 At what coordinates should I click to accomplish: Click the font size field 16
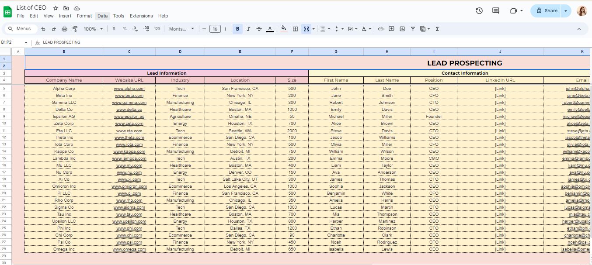(215, 29)
